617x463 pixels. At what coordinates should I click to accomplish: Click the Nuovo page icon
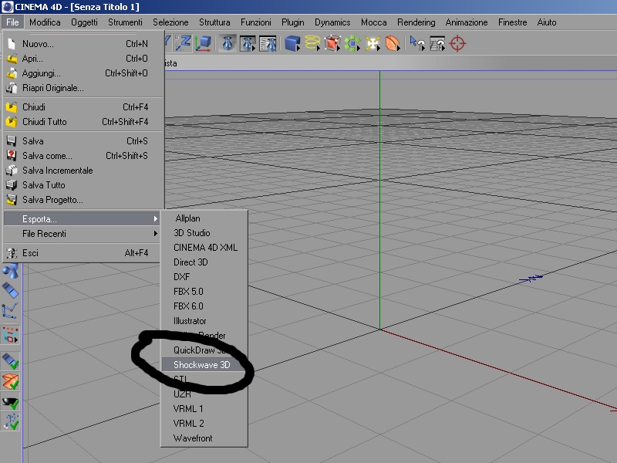[x=12, y=44]
